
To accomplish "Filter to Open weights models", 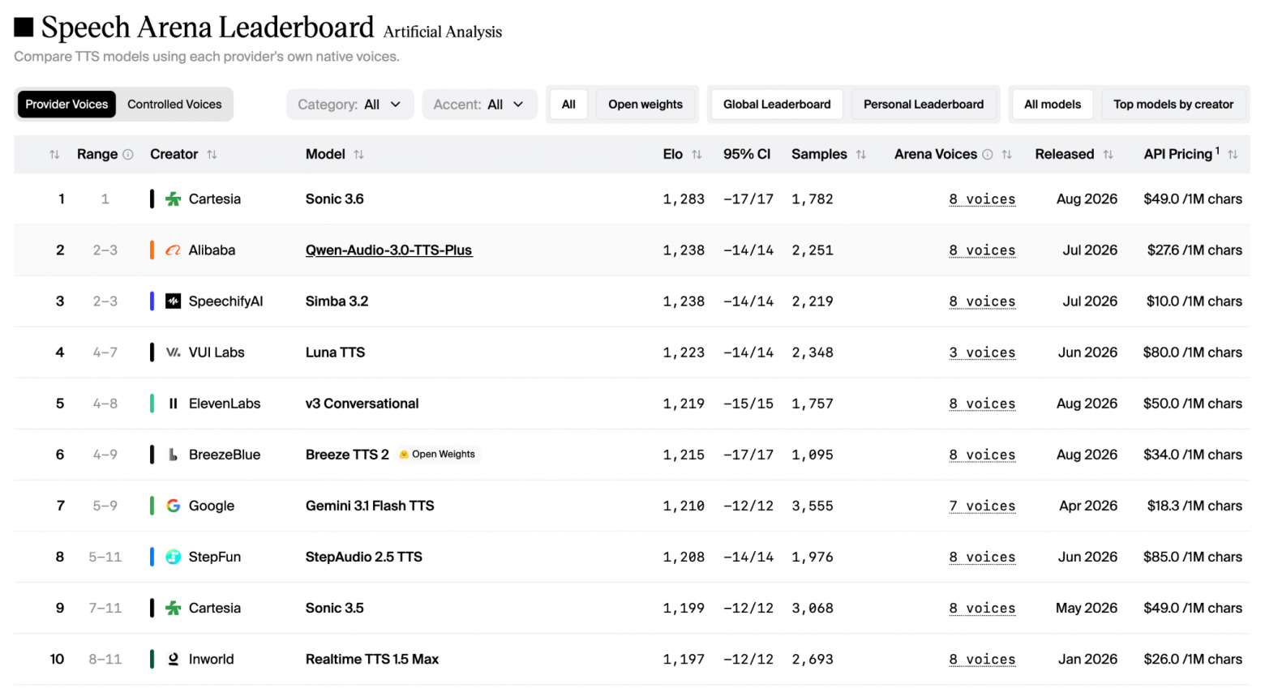I will pyautogui.click(x=645, y=105).
